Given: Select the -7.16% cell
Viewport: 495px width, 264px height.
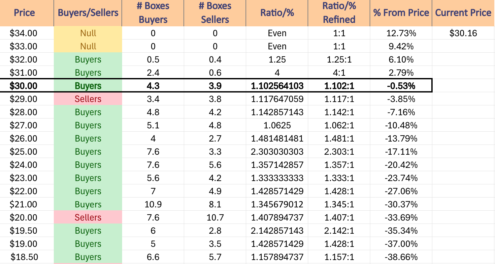Looking at the screenshot, I should [x=401, y=112].
